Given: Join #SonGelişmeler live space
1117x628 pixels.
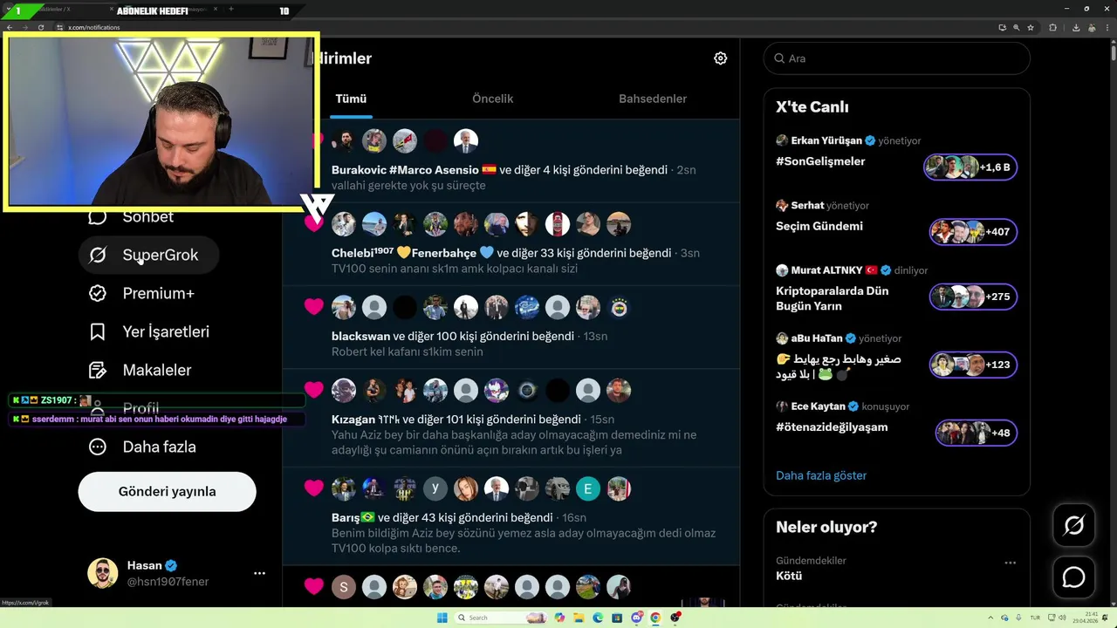Looking at the screenshot, I should click(x=820, y=161).
